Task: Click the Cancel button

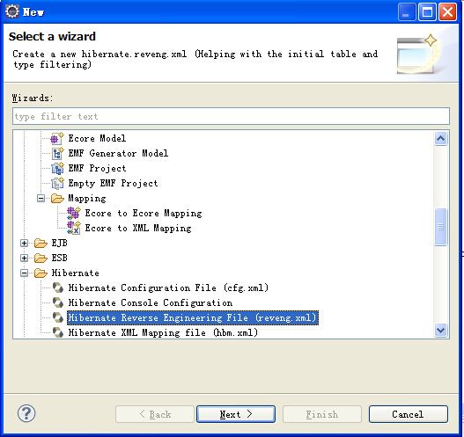Action: 408,414
